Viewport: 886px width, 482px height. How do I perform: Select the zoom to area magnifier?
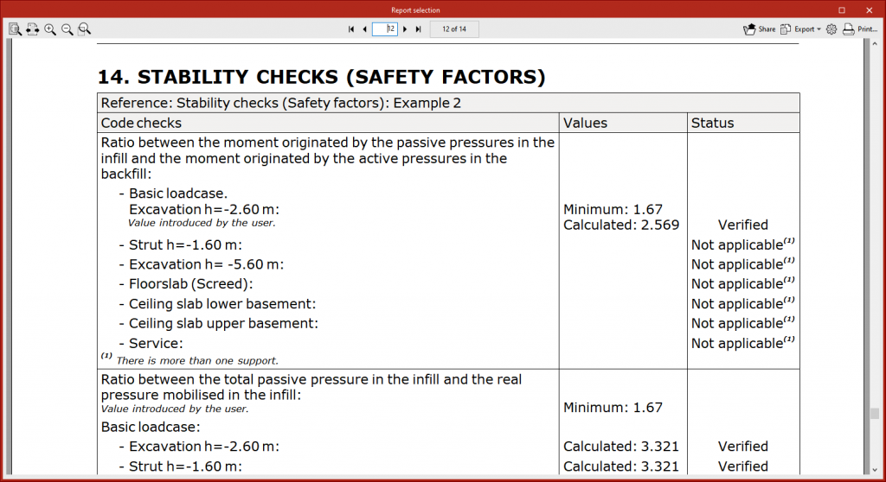(84, 29)
